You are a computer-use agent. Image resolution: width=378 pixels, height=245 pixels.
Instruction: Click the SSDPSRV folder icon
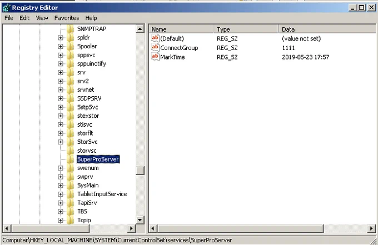(x=70, y=98)
